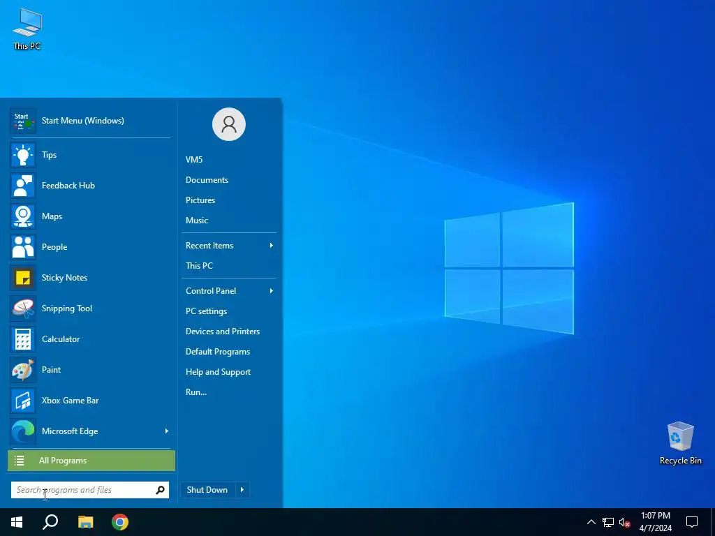Launch the Maps app icon
Viewport: 715px width, 536px height.
(x=23, y=216)
